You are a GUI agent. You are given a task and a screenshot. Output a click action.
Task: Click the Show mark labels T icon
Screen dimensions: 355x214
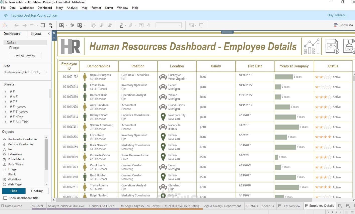tap(141, 25)
